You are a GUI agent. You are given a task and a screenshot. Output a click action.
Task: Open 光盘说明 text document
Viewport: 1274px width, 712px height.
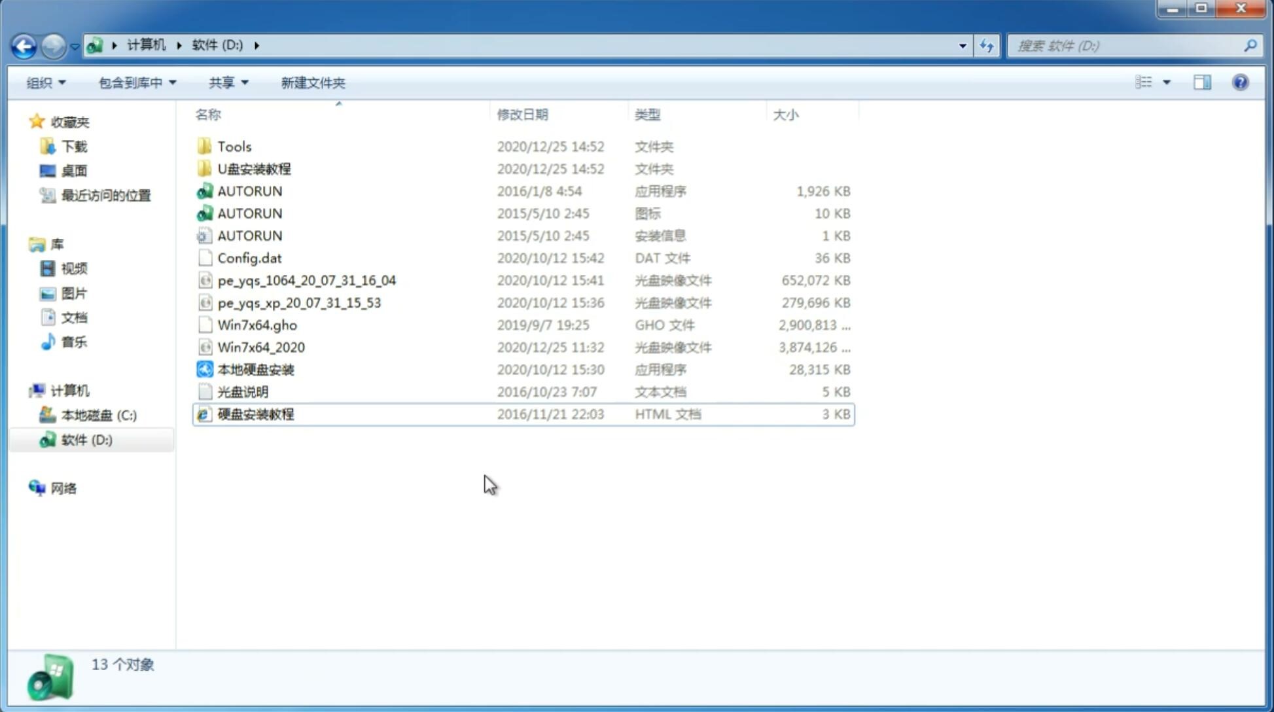coord(243,391)
